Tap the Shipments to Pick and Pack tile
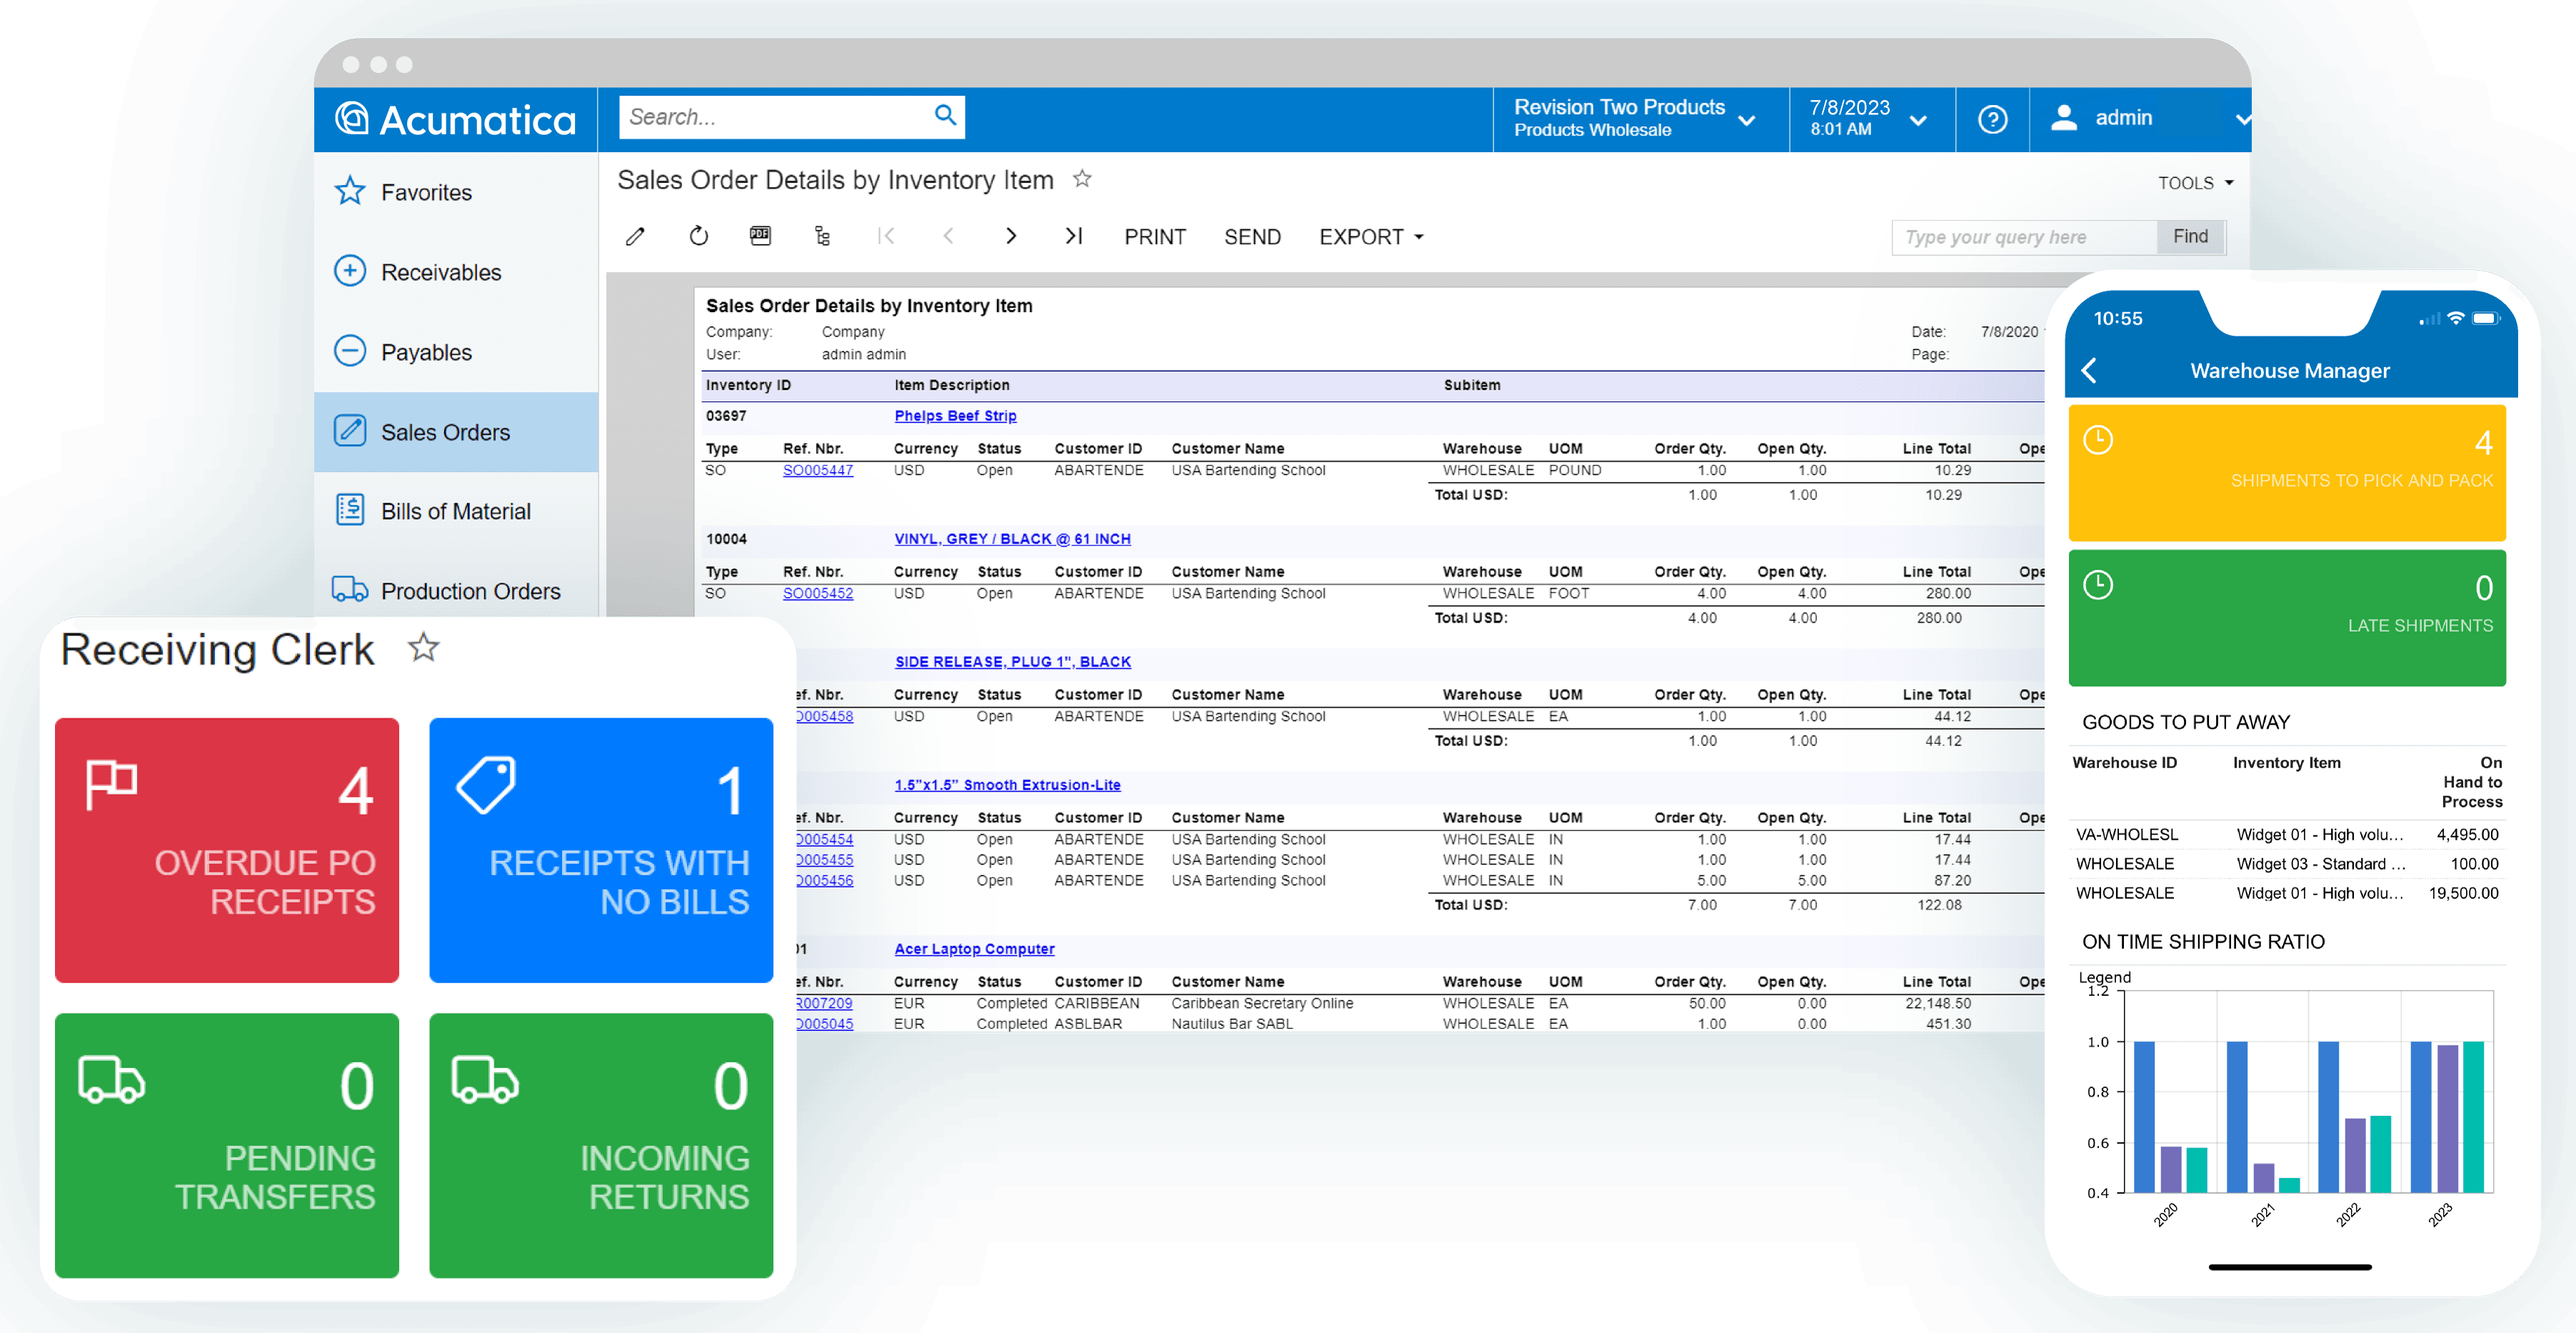Screen dimensions: 2576x1333 click(x=2287, y=473)
